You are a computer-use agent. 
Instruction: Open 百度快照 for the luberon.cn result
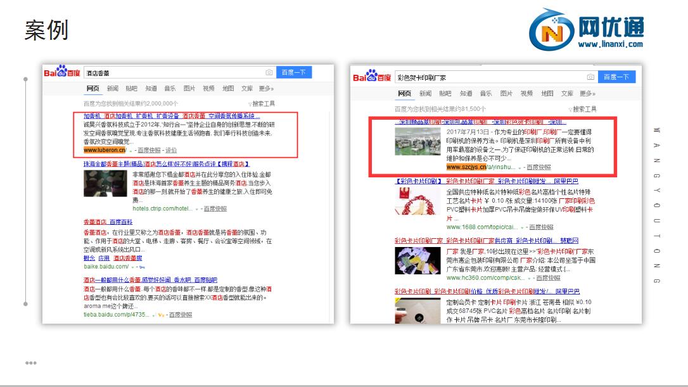[149, 151]
